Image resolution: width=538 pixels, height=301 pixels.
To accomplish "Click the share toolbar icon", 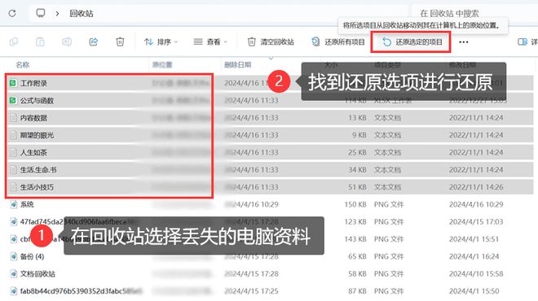I will click(x=93, y=41).
